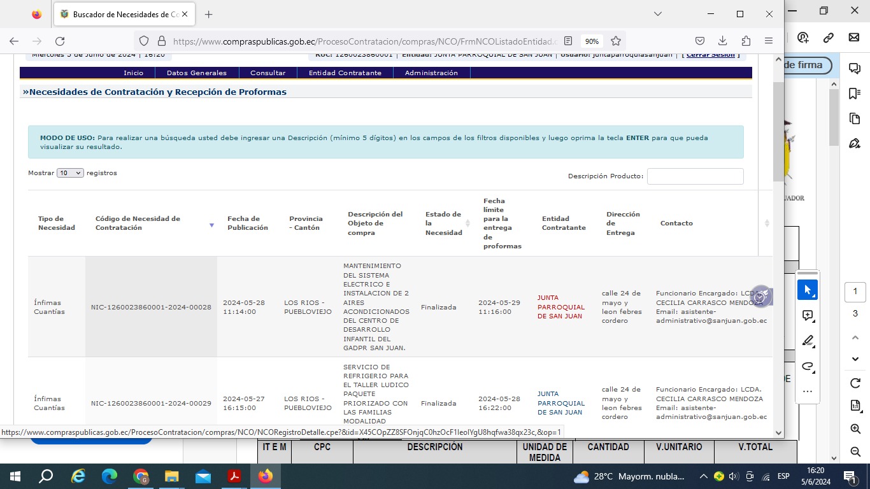Bookmark this page with the star icon
The width and height of the screenshot is (870, 489).
click(x=615, y=41)
